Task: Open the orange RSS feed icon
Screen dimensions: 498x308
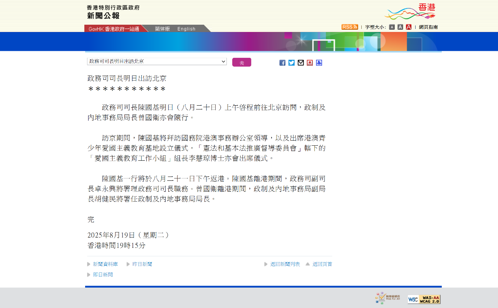Action: 349,27
